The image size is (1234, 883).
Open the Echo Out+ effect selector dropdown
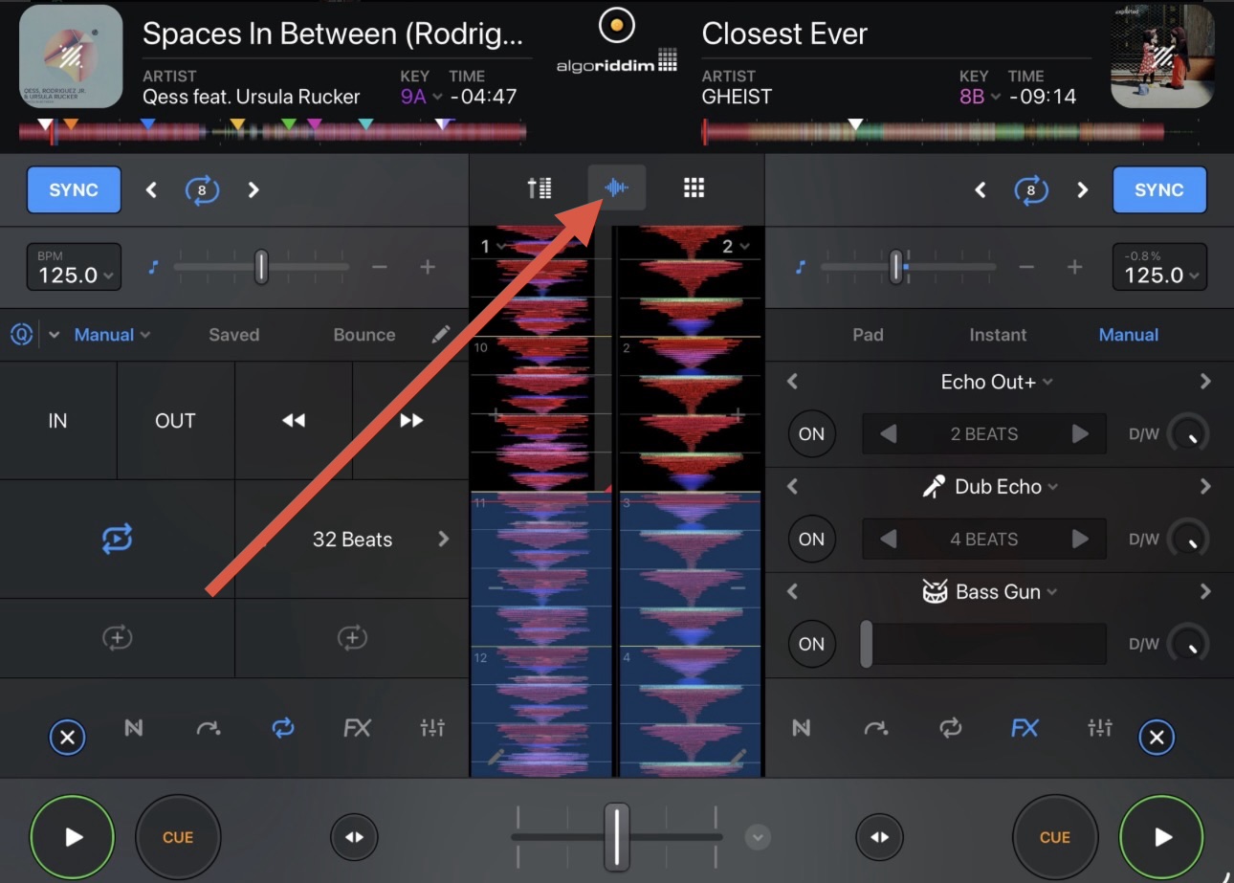point(997,382)
